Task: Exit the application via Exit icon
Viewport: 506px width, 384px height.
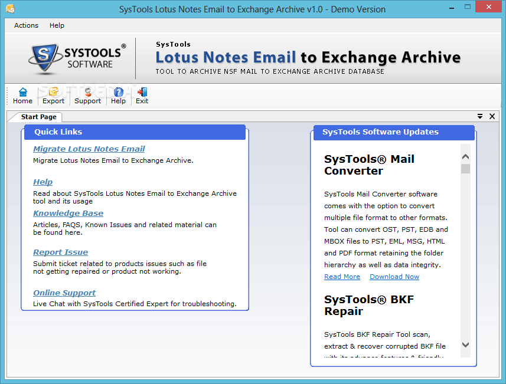Action: tap(142, 96)
